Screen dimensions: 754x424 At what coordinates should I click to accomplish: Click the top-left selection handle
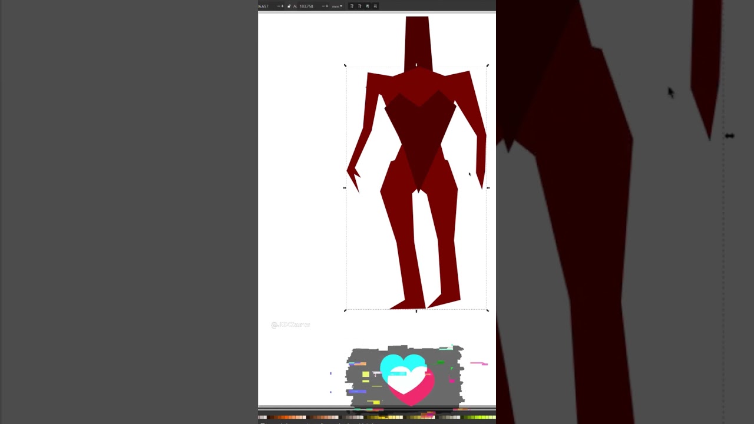click(345, 65)
